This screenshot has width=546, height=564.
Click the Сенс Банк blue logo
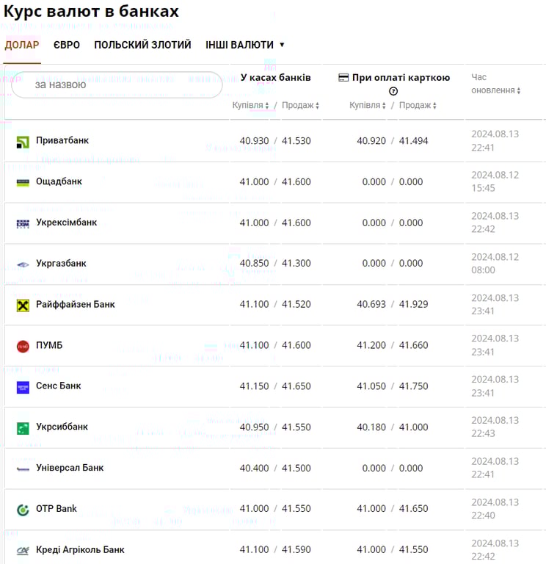[x=23, y=387]
